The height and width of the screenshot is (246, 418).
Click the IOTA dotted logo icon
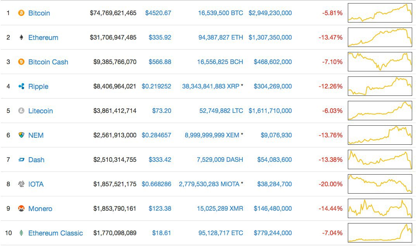point(21,184)
